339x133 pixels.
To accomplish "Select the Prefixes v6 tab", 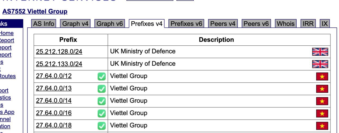I will pyautogui.click(x=186, y=24).
